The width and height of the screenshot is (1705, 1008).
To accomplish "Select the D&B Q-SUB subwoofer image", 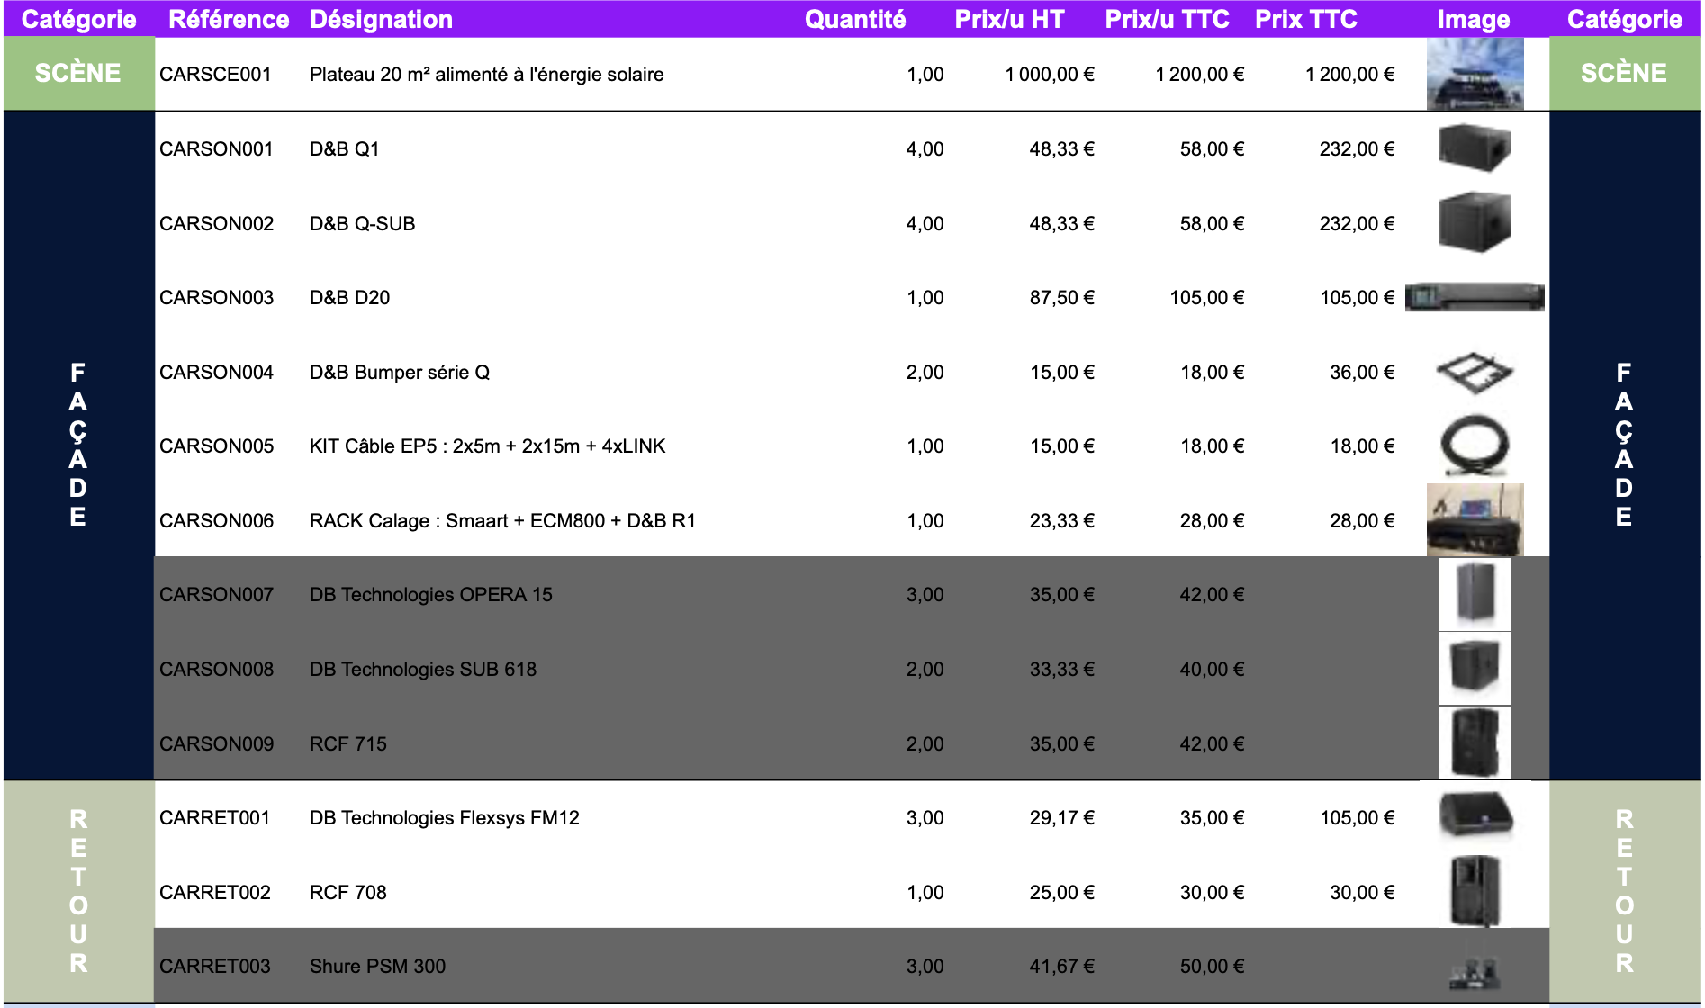I will (x=1474, y=222).
